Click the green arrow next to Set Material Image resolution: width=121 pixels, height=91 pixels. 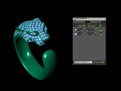point(103,62)
